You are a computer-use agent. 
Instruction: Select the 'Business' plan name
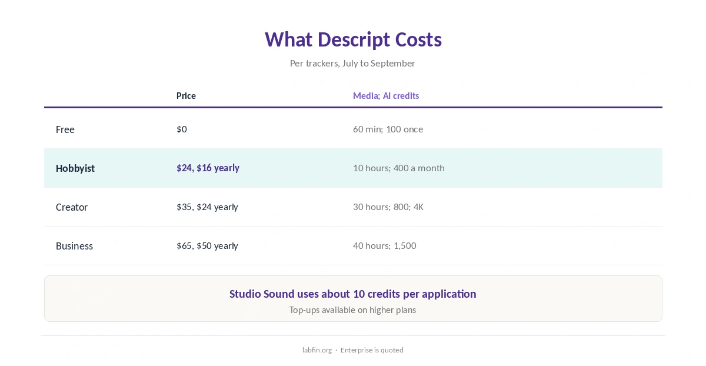tap(74, 246)
